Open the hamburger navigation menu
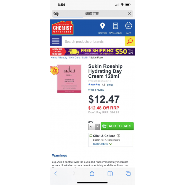 55,41
